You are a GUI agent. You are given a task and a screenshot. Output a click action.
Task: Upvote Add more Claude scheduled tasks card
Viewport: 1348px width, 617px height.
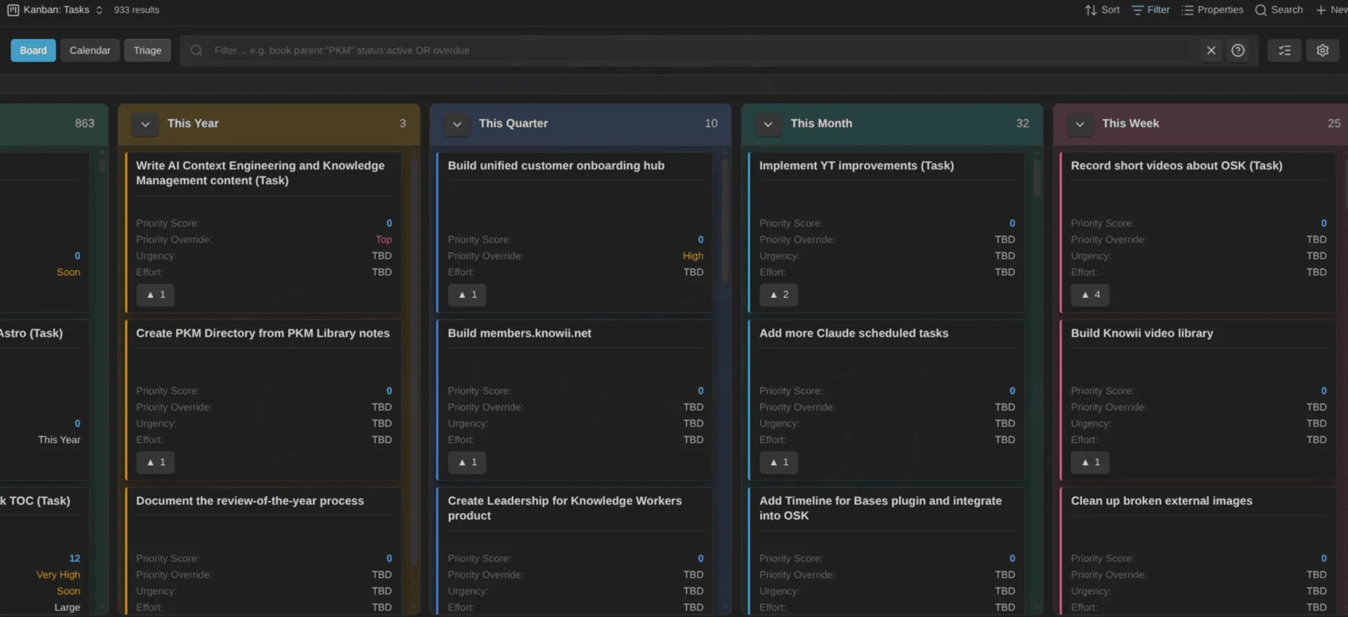click(x=779, y=462)
